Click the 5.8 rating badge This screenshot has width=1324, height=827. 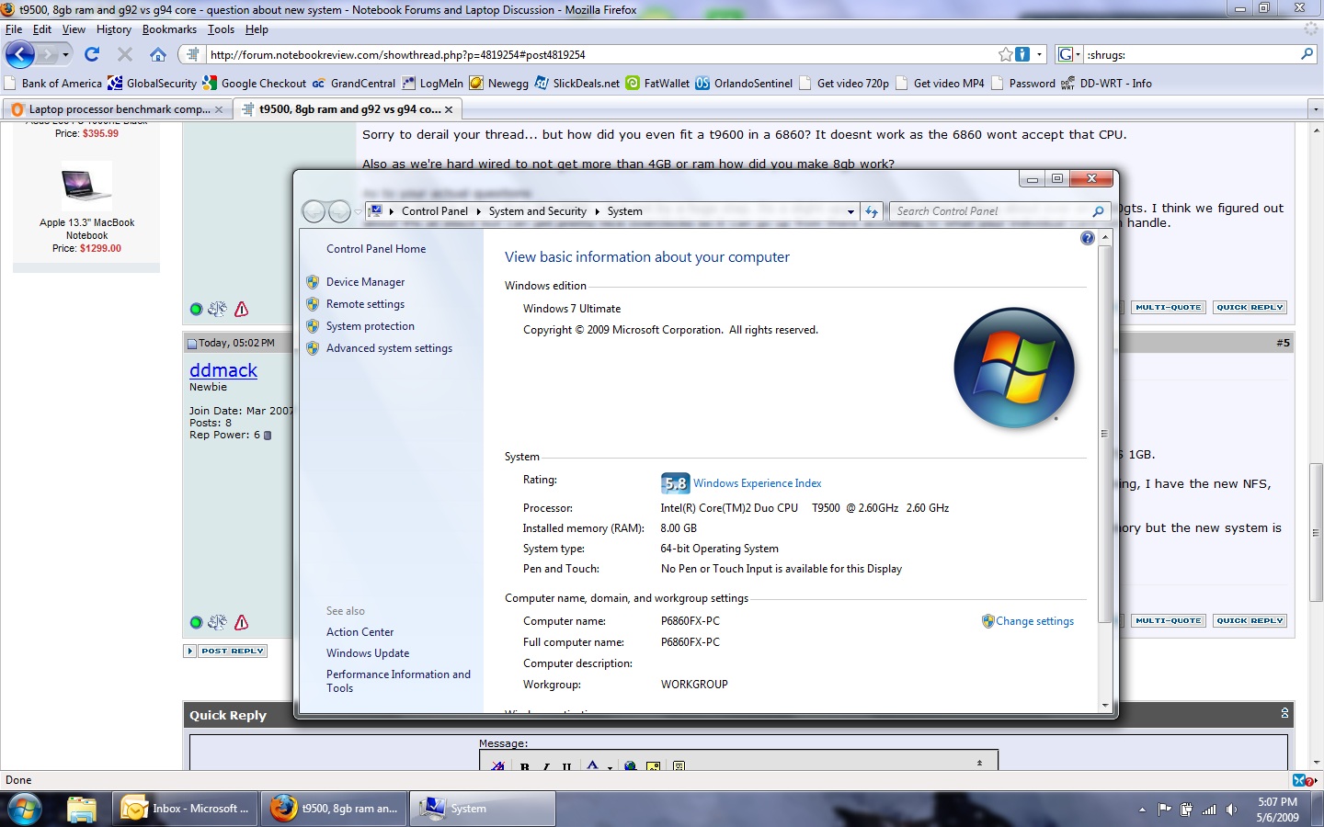pos(675,483)
